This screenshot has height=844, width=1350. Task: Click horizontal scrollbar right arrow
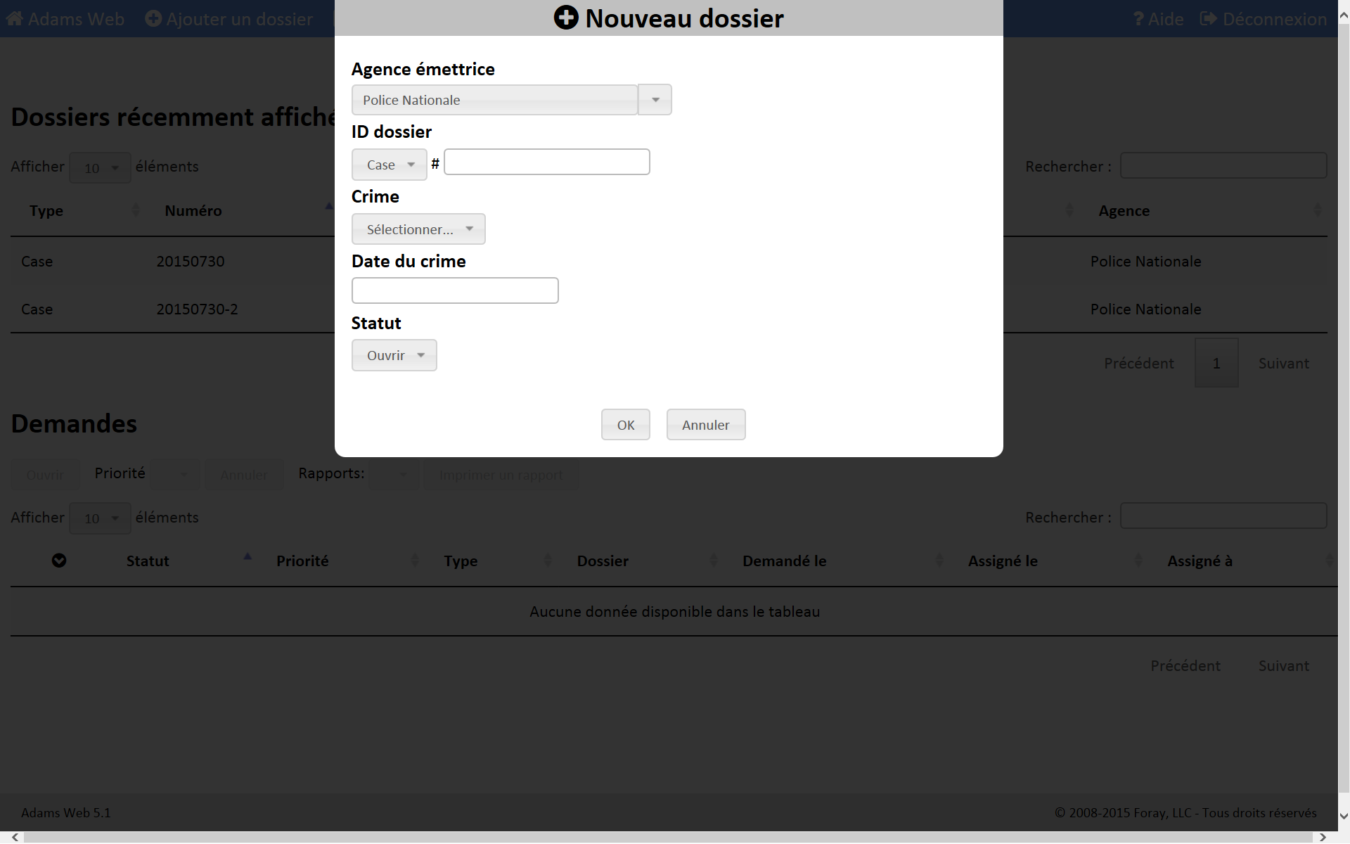pyautogui.click(x=1323, y=837)
